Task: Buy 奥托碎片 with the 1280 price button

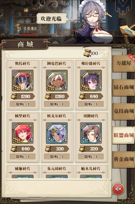Action: (23, 96)
